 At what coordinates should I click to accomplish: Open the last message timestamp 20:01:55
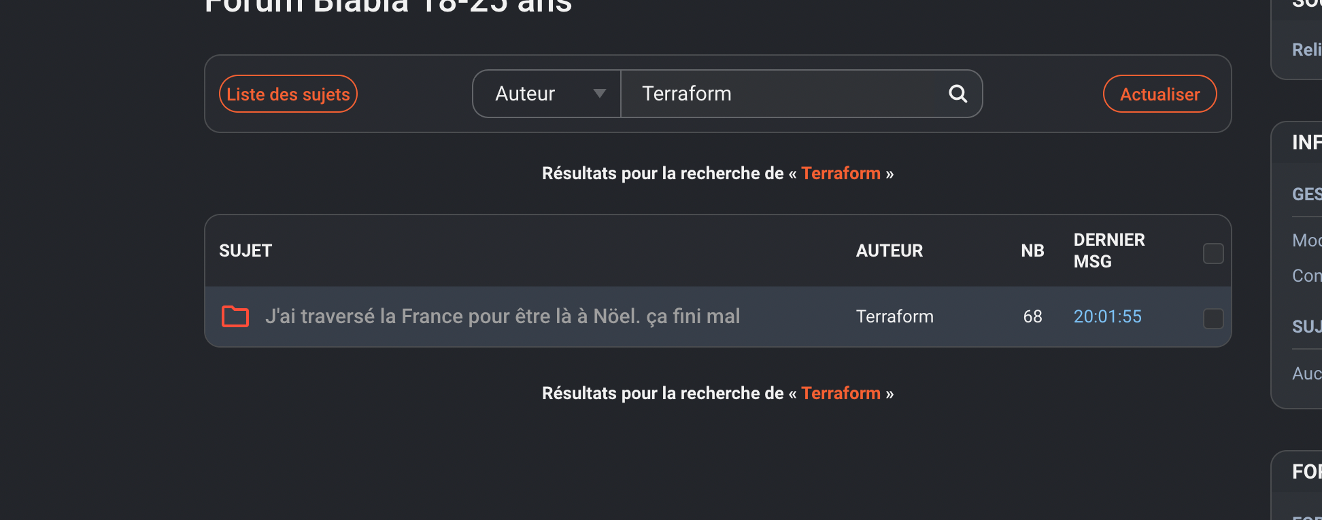tap(1107, 316)
